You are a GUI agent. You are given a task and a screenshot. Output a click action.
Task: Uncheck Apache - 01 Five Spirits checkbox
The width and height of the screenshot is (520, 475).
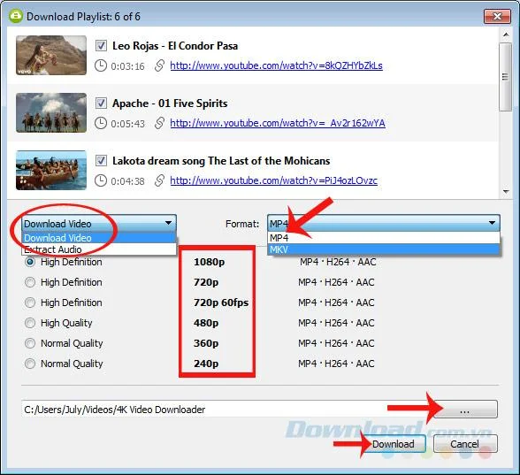click(101, 103)
